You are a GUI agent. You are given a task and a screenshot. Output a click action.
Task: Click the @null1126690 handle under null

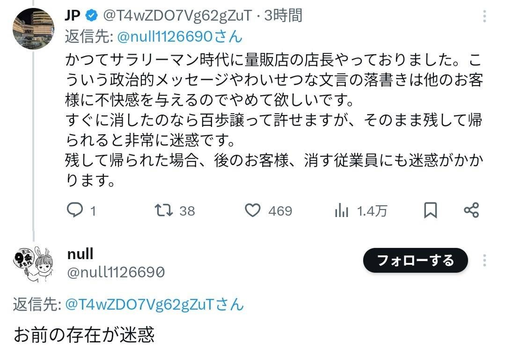click(x=116, y=272)
